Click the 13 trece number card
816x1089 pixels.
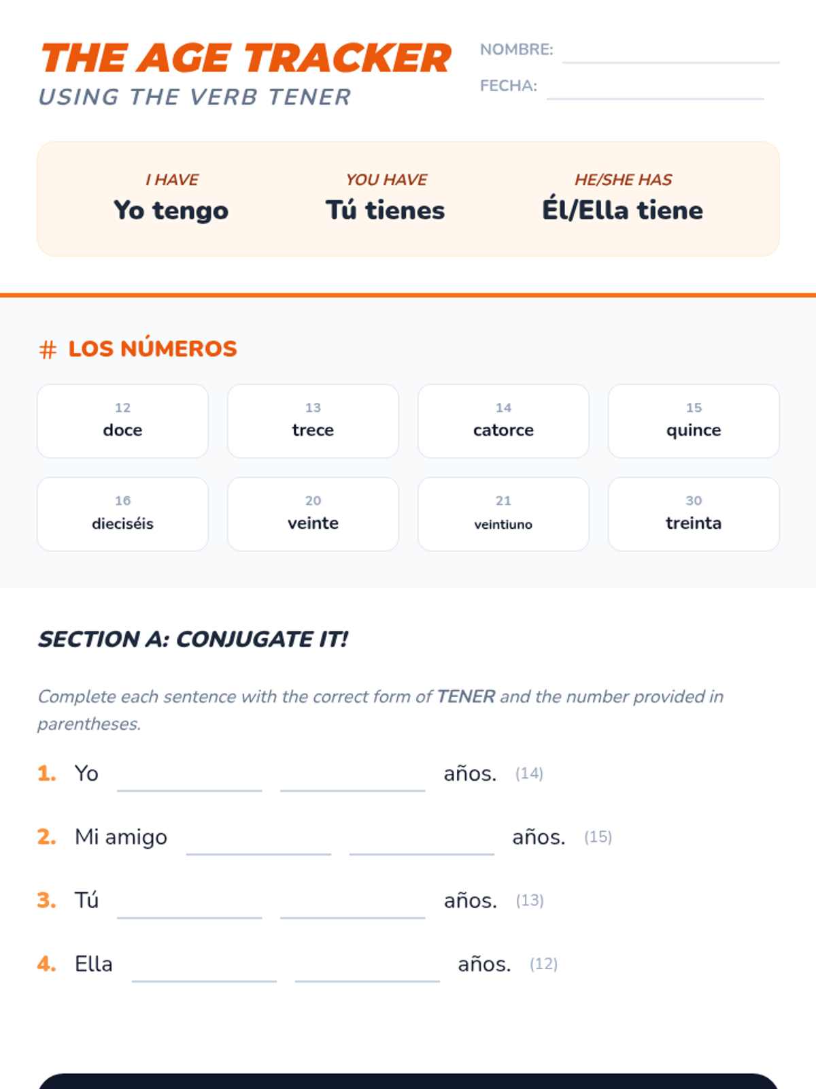[313, 421]
